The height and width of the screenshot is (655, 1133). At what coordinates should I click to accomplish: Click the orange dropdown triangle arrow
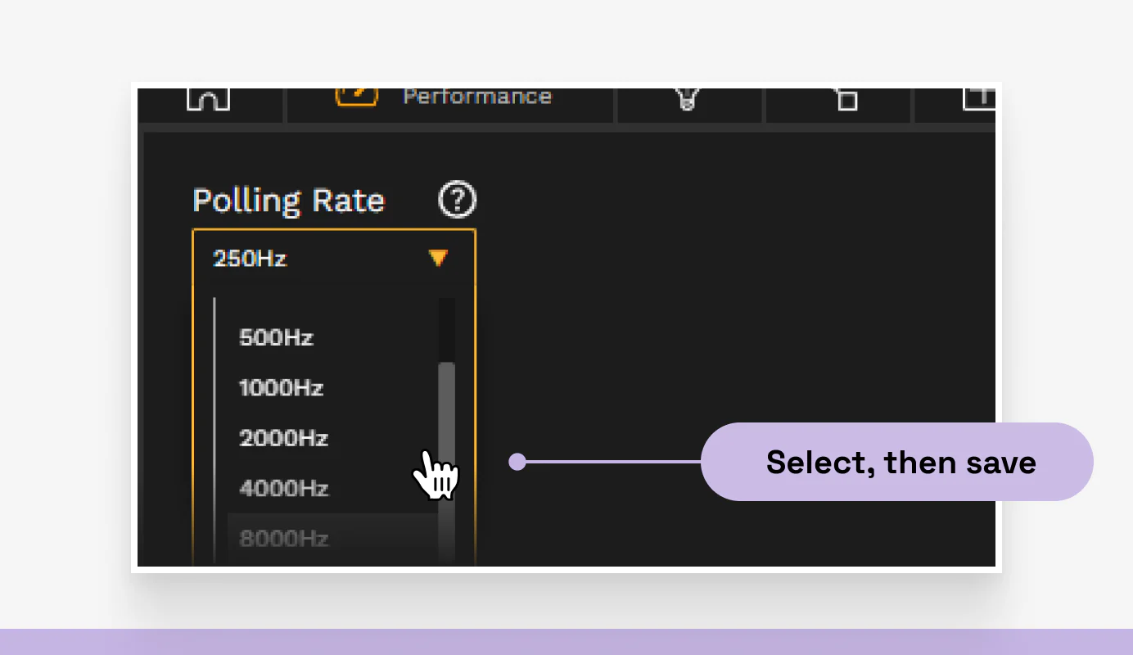(x=437, y=258)
